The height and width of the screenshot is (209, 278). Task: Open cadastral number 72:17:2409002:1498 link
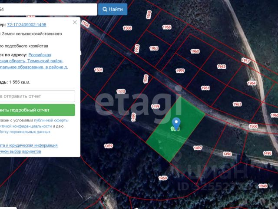(26, 25)
